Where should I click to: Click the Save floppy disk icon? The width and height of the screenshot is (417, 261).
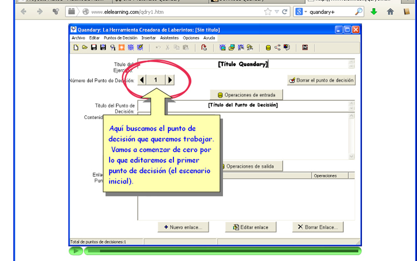tap(94, 48)
